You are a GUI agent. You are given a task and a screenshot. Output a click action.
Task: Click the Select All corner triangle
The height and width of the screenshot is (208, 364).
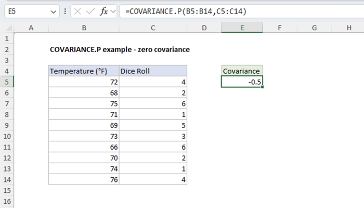9,28
